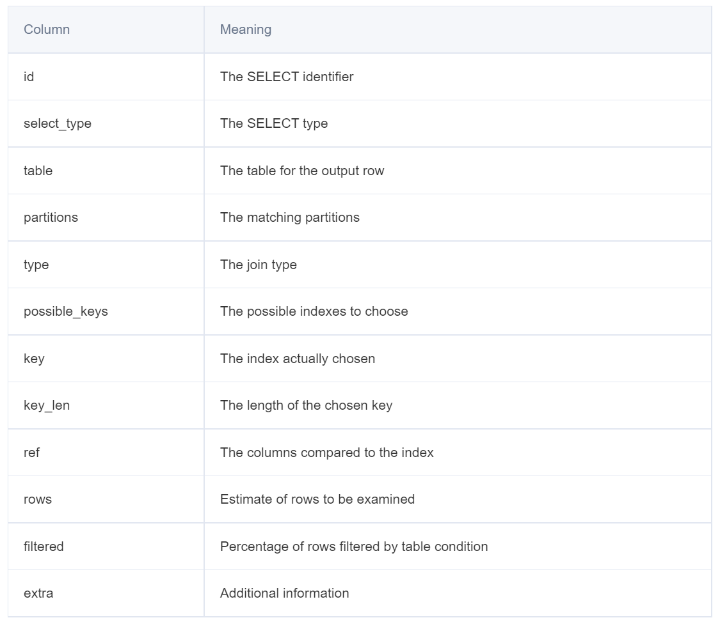Select the 'partitions' cell

[x=106, y=217]
